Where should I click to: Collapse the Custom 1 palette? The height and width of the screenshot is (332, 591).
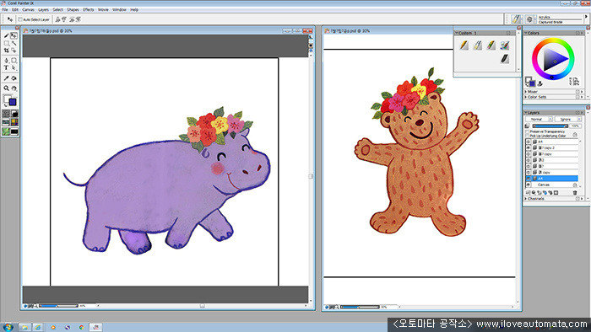[x=457, y=33]
